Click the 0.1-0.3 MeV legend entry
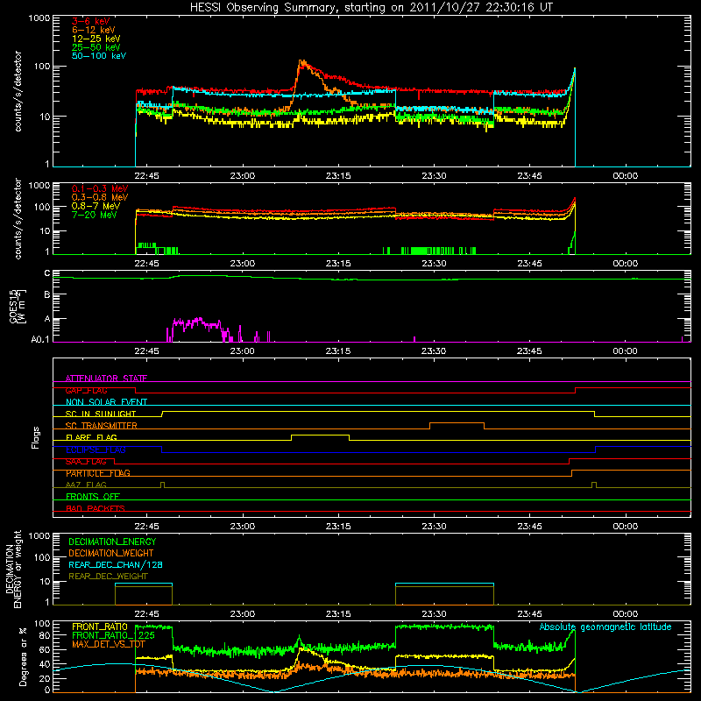701x701 pixels. pos(100,188)
